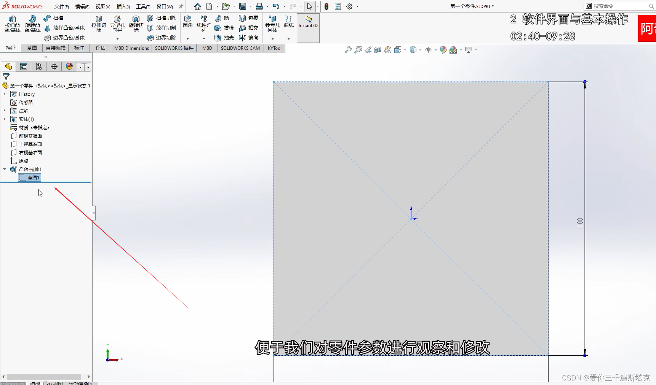Click the Undo arrow icon
This screenshot has width=656, height=385.
pyautogui.click(x=276, y=6)
